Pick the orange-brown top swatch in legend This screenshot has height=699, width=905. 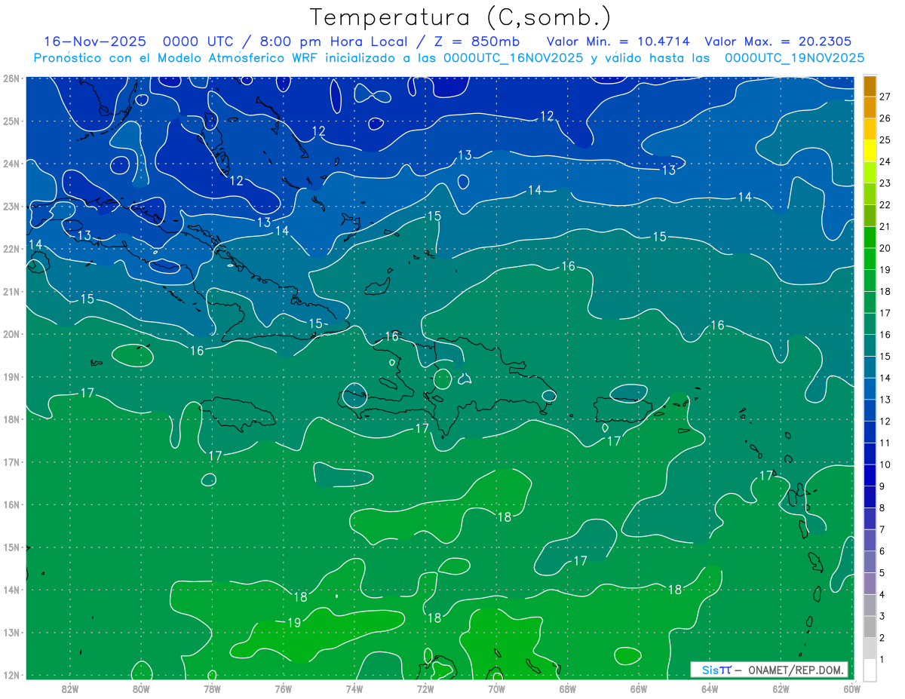click(870, 86)
